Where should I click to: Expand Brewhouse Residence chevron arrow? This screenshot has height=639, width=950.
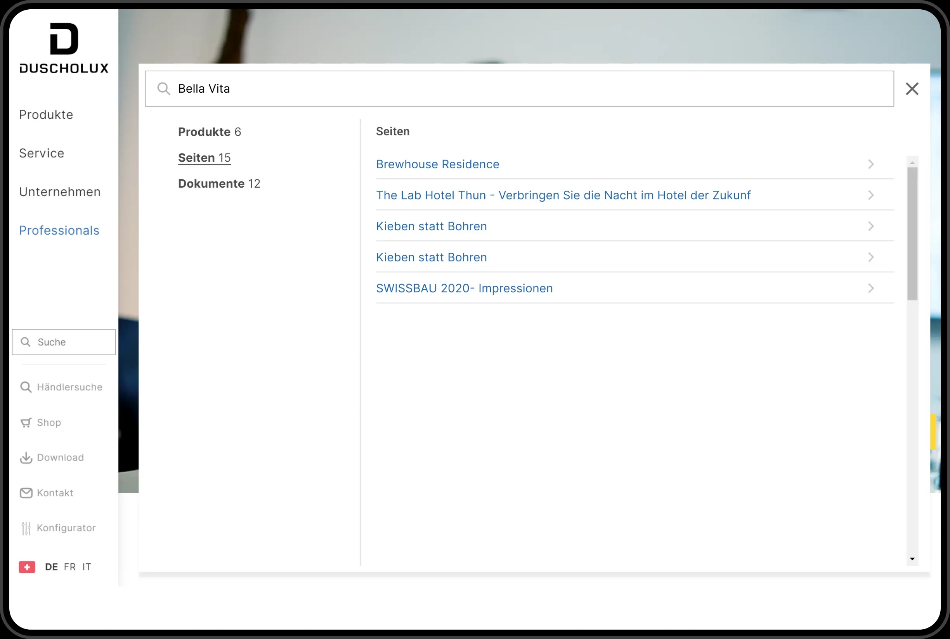pyautogui.click(x=871, y=164)
